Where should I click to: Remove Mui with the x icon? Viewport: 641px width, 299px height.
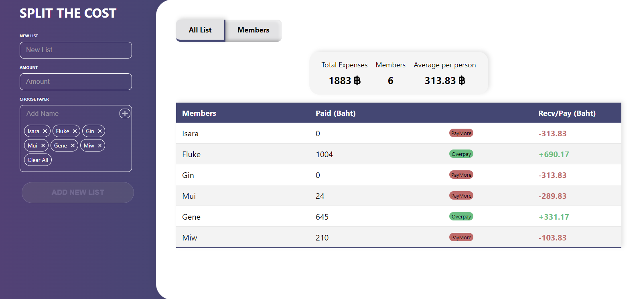(43, 145)
